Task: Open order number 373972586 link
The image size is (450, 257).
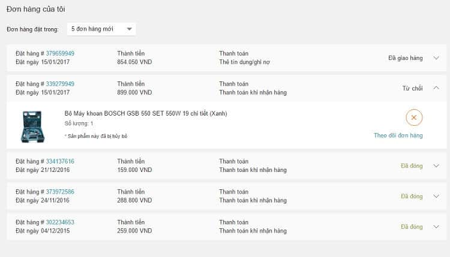Action: pos(60,192)
